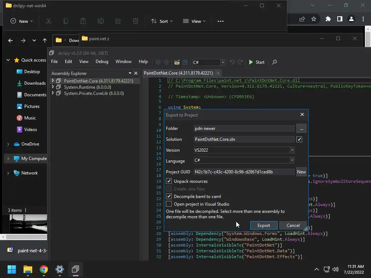371x278 pixels.
Task: Expand the System.Runtime assembly node
Action: tap(53, 87)
